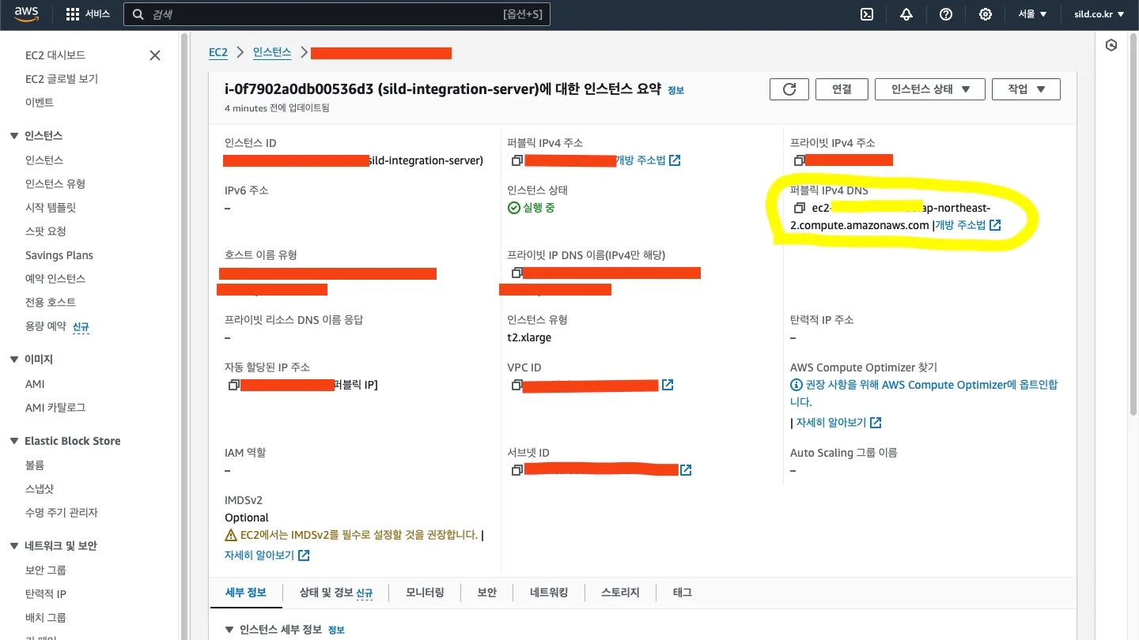Open 전용 호스트 in sidebar
This screenshot has height=640, width=1139.
point(51,303)
